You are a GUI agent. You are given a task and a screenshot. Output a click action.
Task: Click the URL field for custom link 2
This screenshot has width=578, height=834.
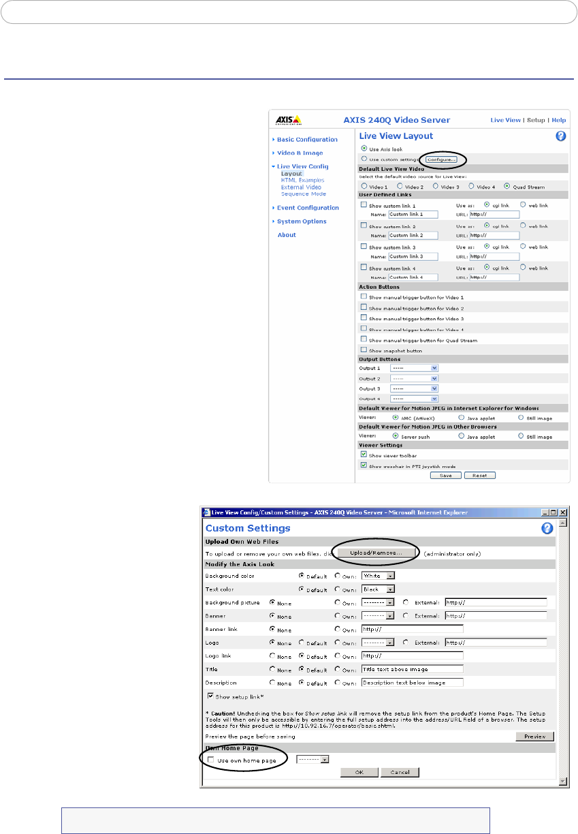(494, 235)
